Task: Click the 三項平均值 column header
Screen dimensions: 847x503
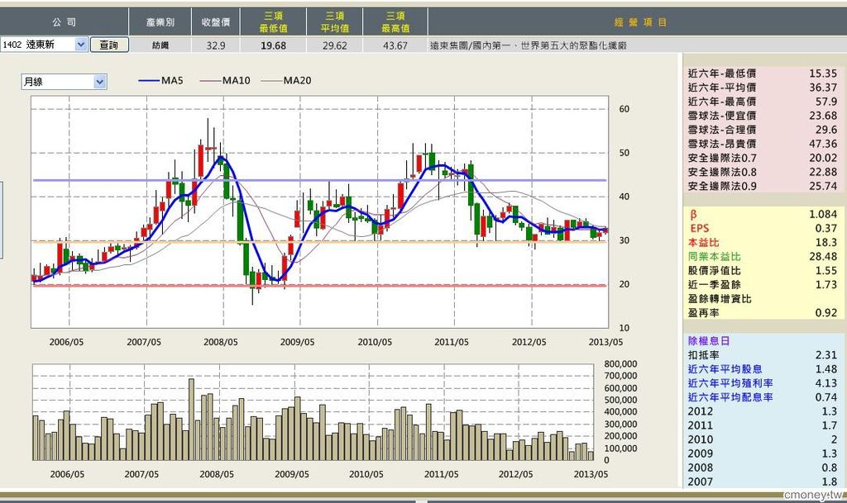Action: (x=334, y=22)
